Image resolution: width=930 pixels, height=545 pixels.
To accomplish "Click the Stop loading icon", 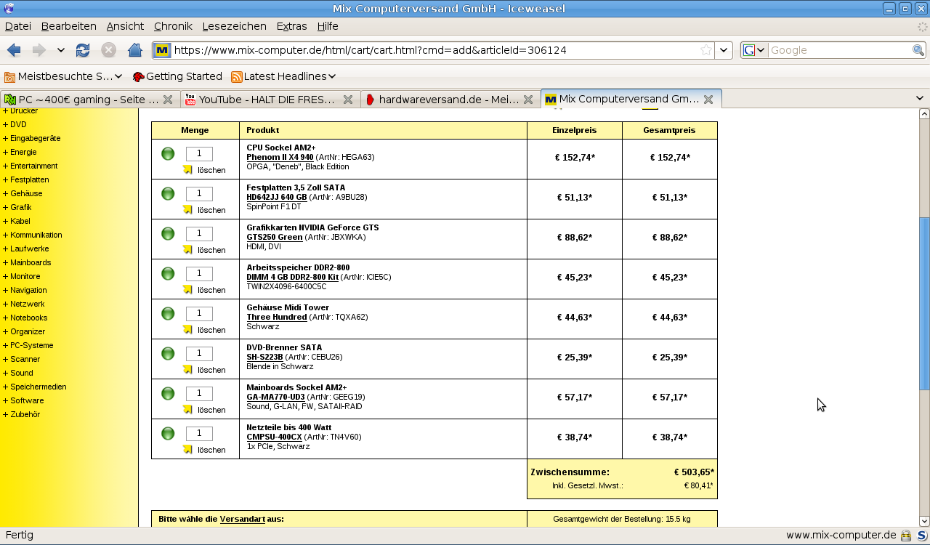I will pos(108,50).
